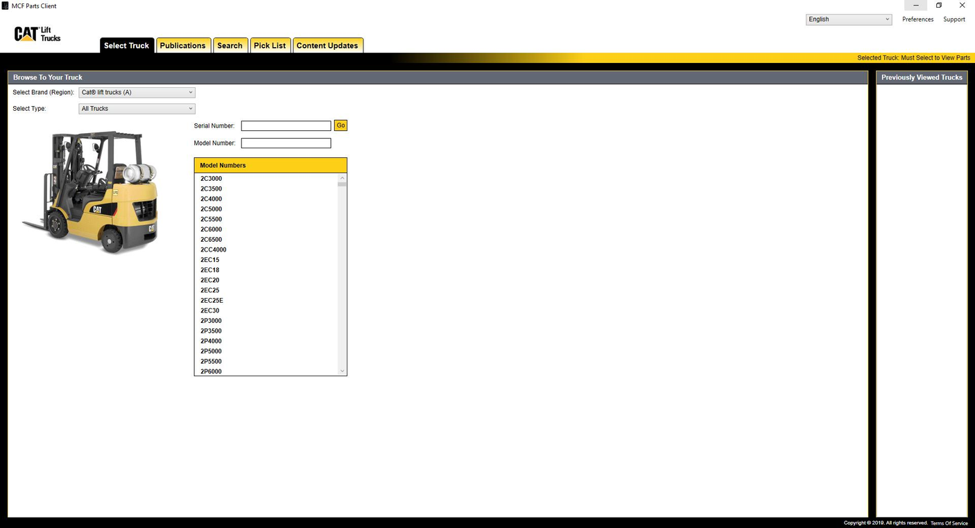Open the Support page

click(954, 19)
